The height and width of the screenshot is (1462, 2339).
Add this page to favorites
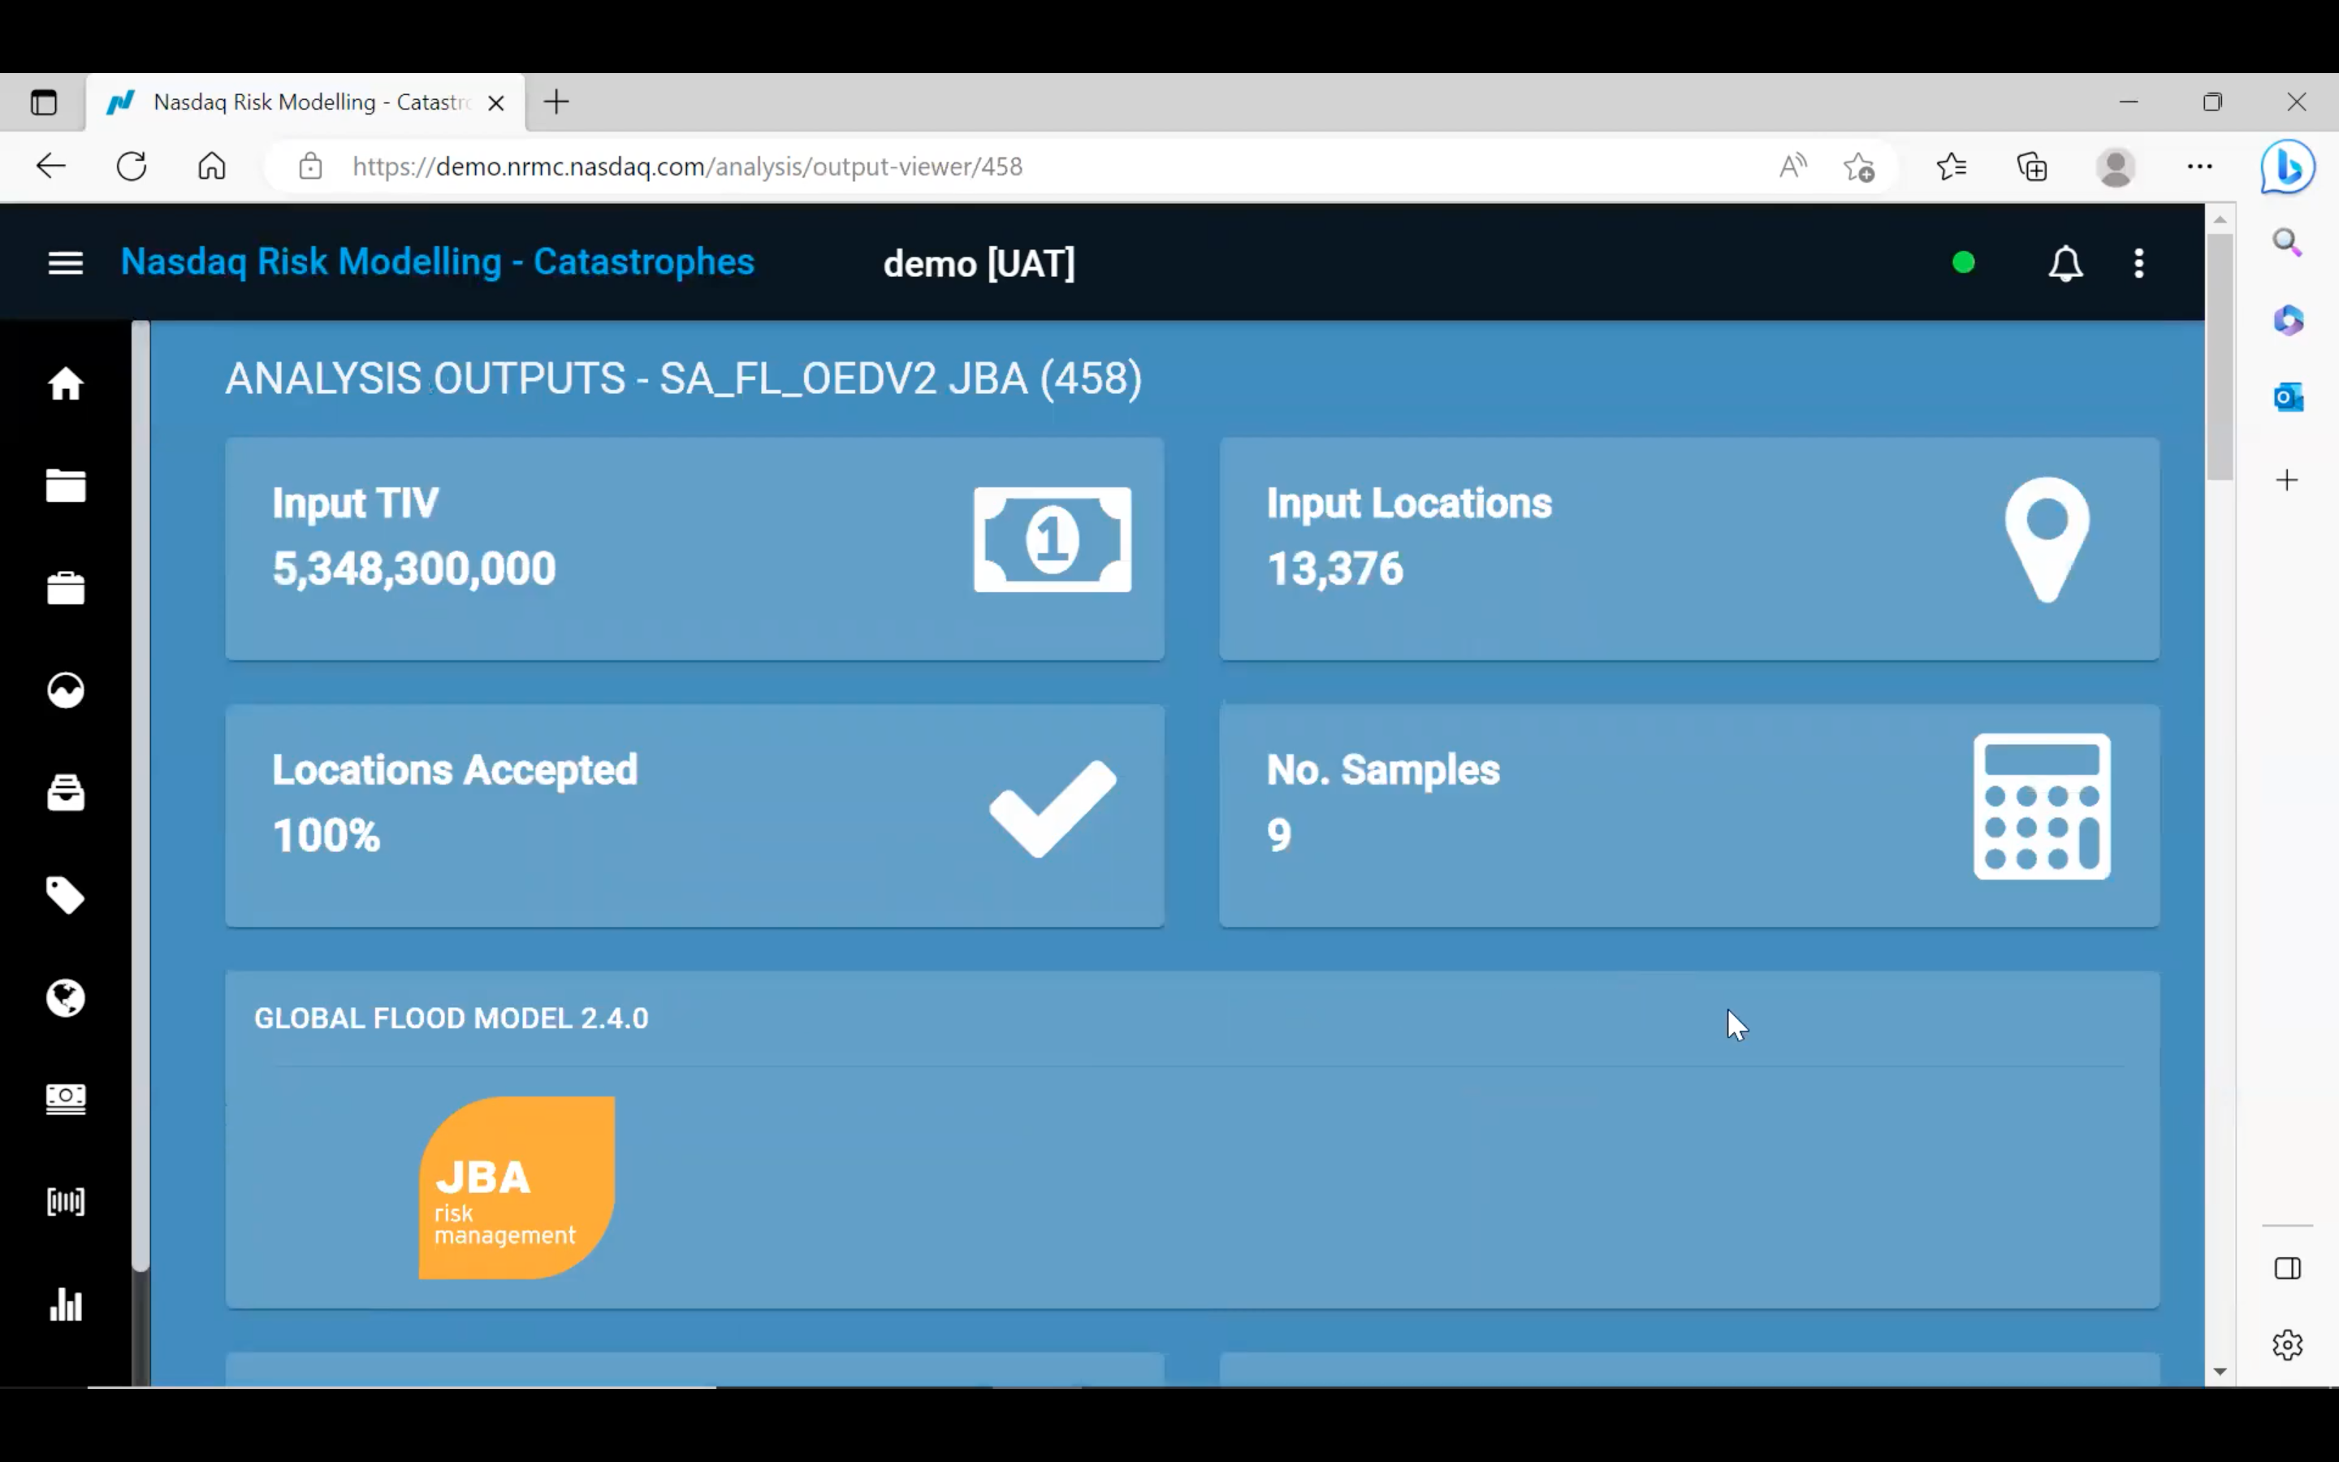[1859, 167]
